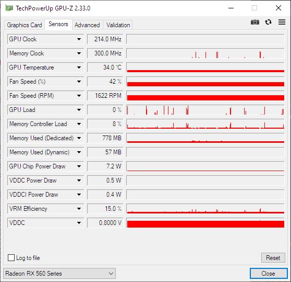Screen dimensions: 291x282
Task: Open the Memory Used (Dedicated) dropdown
Action: pyautogui.click(x=79, y=138)
